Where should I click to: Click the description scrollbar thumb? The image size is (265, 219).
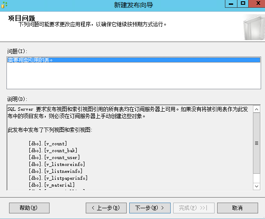(x=256, y=143)
